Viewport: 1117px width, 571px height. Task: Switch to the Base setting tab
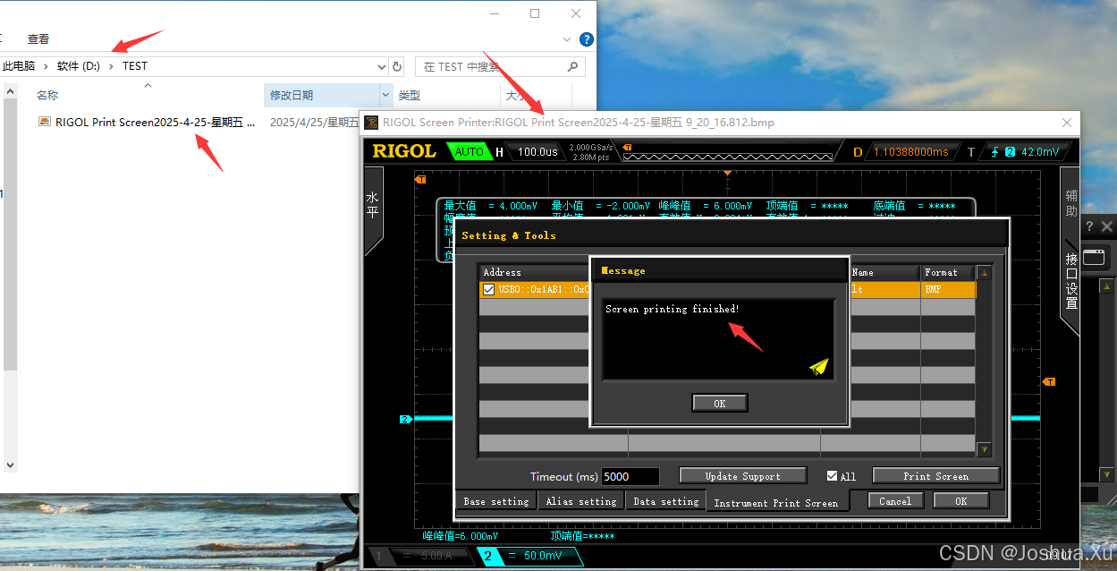496,501
